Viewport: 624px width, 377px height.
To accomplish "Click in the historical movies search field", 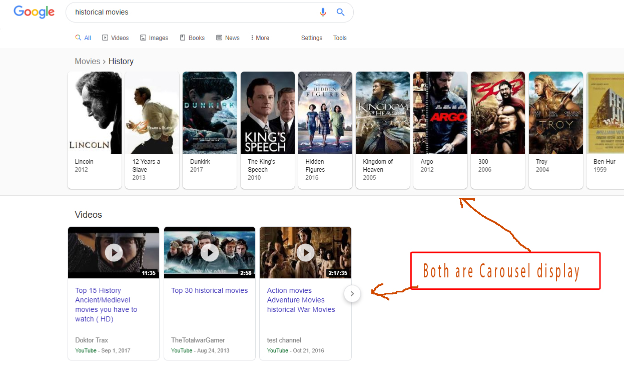I will coord(193,12).
